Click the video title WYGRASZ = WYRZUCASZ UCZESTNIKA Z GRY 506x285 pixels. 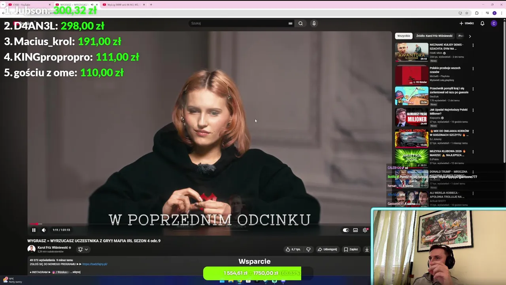tap(94, 241)
